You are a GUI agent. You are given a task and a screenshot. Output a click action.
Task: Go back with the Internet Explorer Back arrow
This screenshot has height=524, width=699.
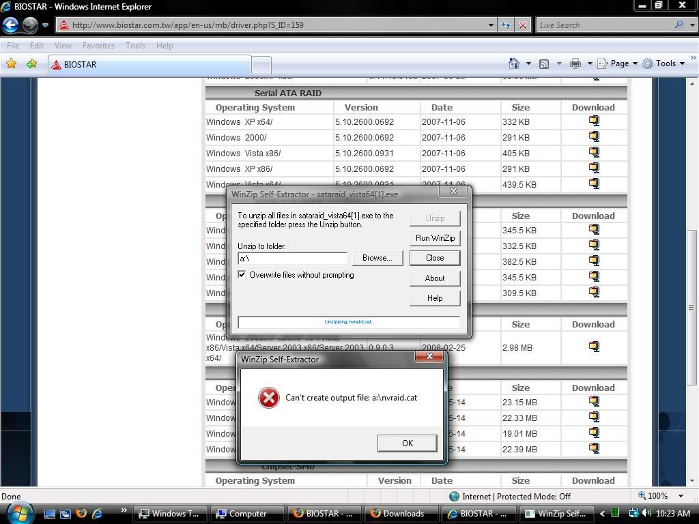click(11, 25)
